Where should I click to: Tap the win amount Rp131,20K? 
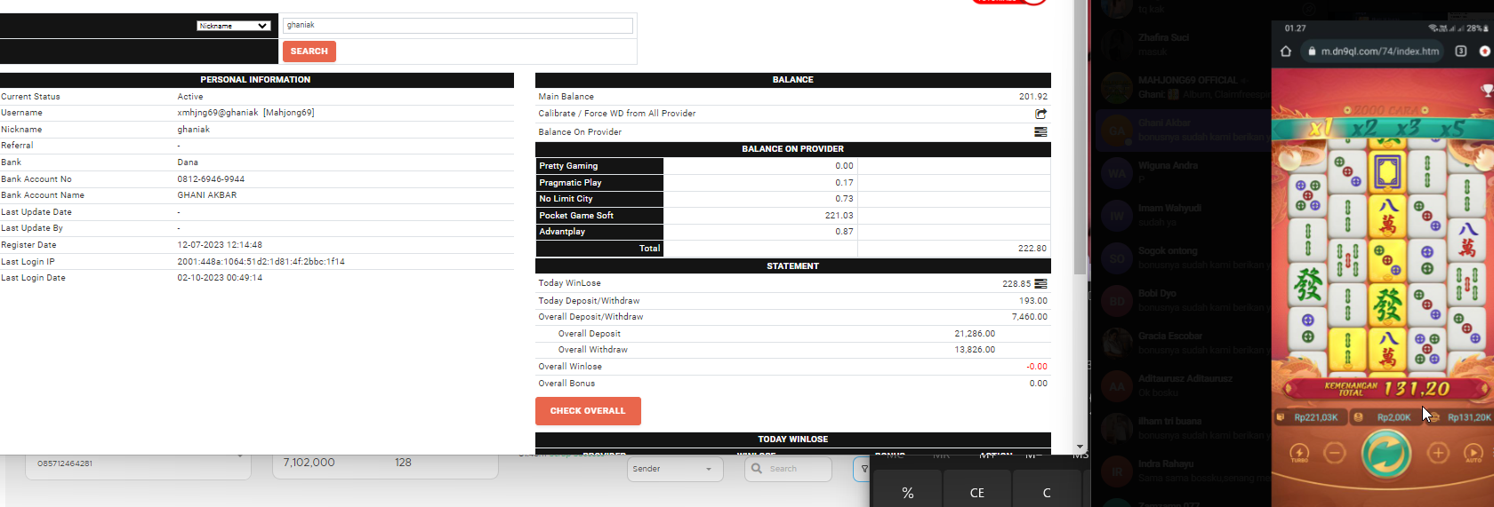pyautogui.click(x=1462, y=417)
